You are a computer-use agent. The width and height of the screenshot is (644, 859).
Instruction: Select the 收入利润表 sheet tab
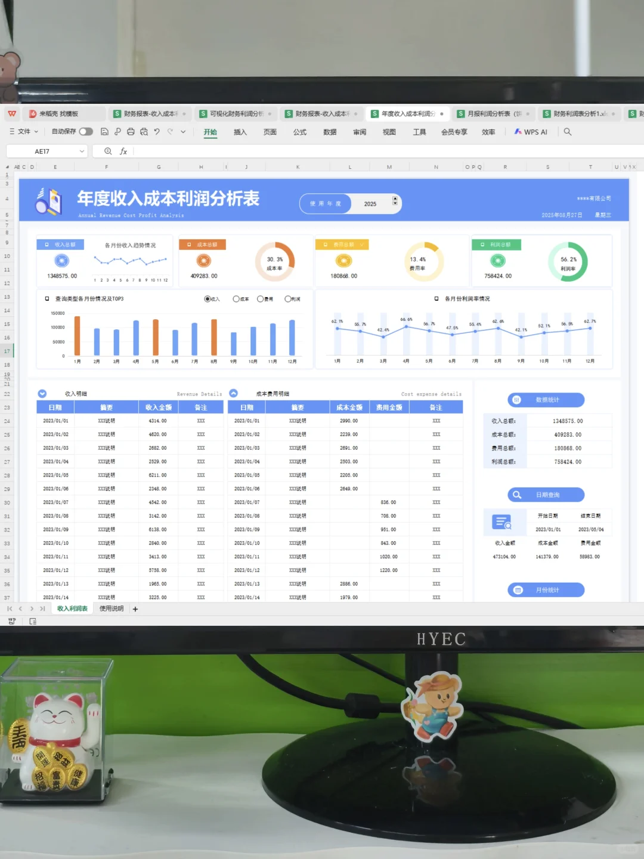point(72,609)
